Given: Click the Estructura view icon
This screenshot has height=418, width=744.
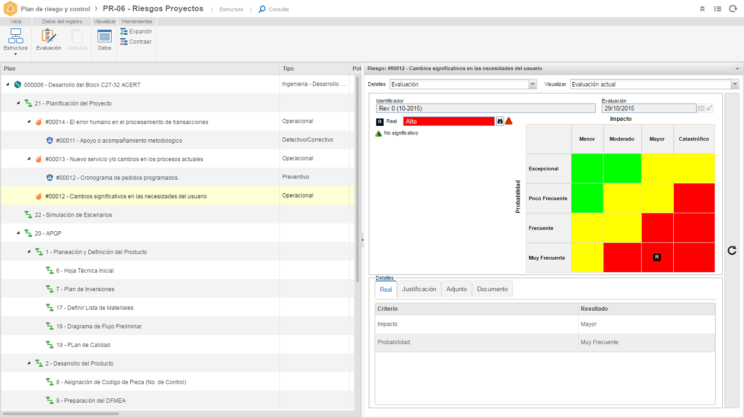Looking at the screenshot, I should tap(16, 37).
